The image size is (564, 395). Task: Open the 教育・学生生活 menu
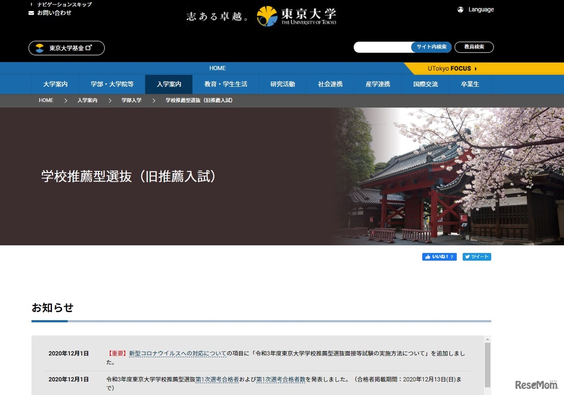[x=226, y=84]
